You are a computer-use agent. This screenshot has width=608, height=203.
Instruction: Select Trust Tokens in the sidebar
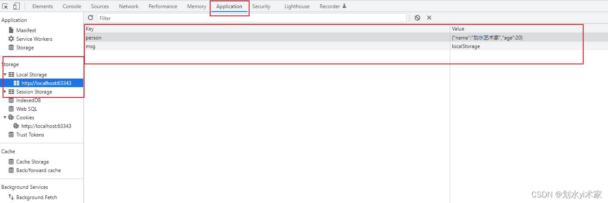tap(30, 135)
